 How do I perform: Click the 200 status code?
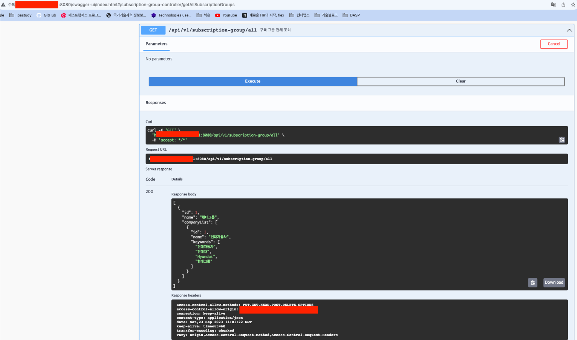point(149,192)
